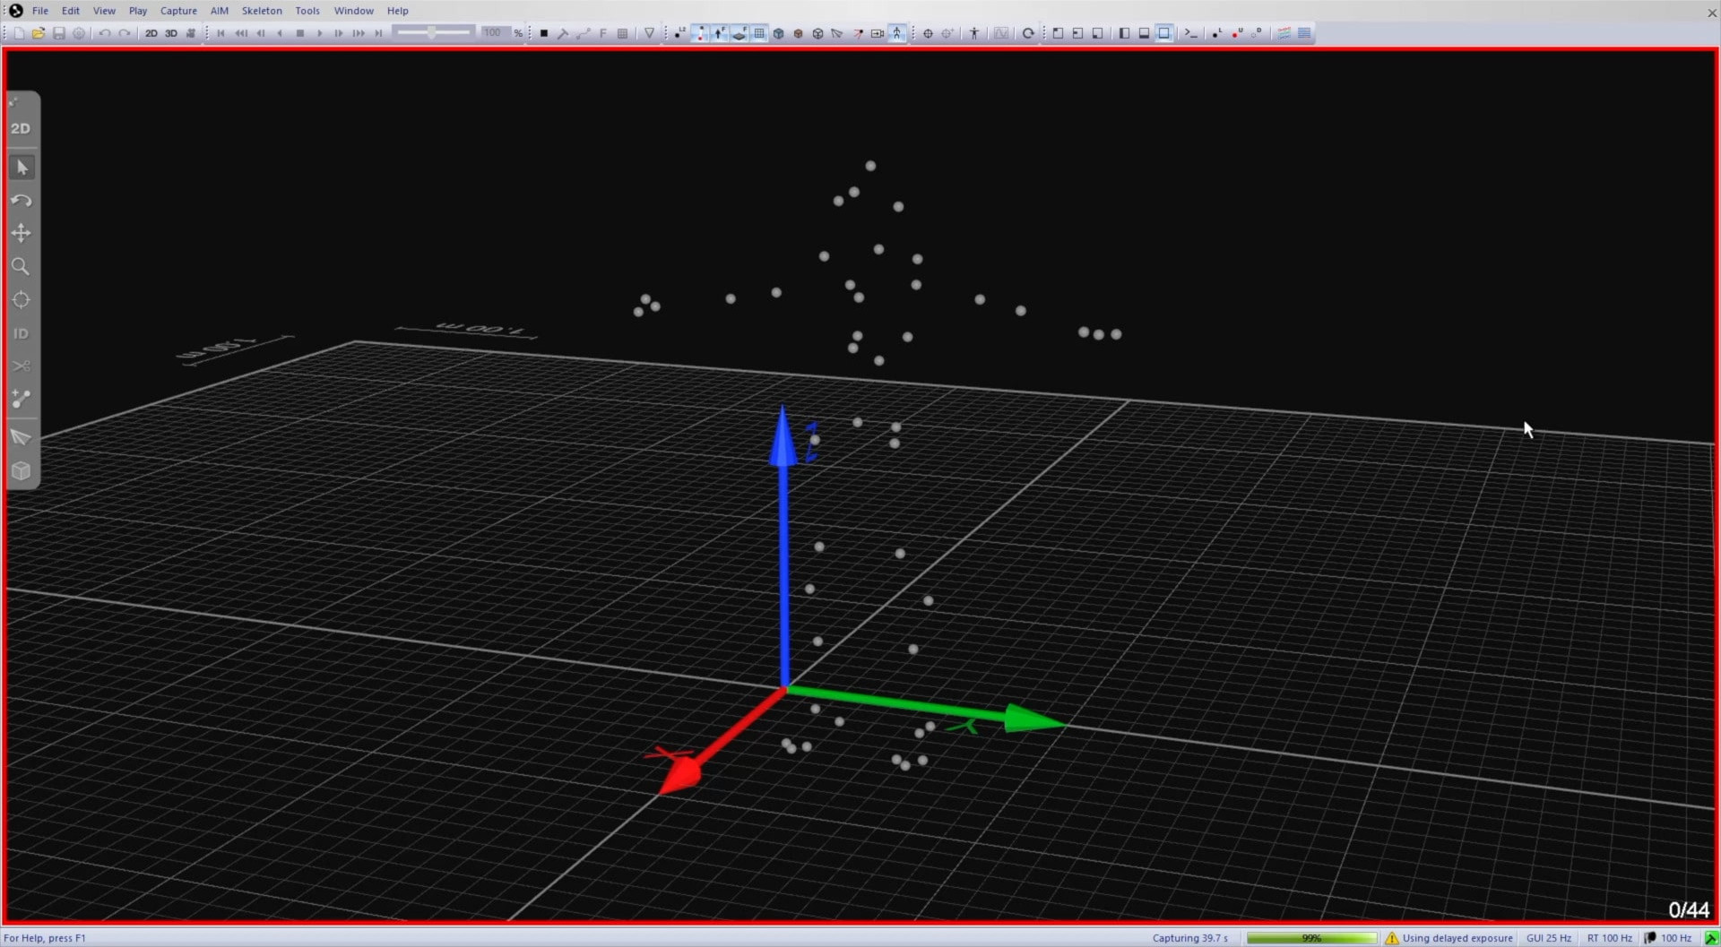
Task: Activate the Rotate tool in left sidebar
Action: click(21, 201)
